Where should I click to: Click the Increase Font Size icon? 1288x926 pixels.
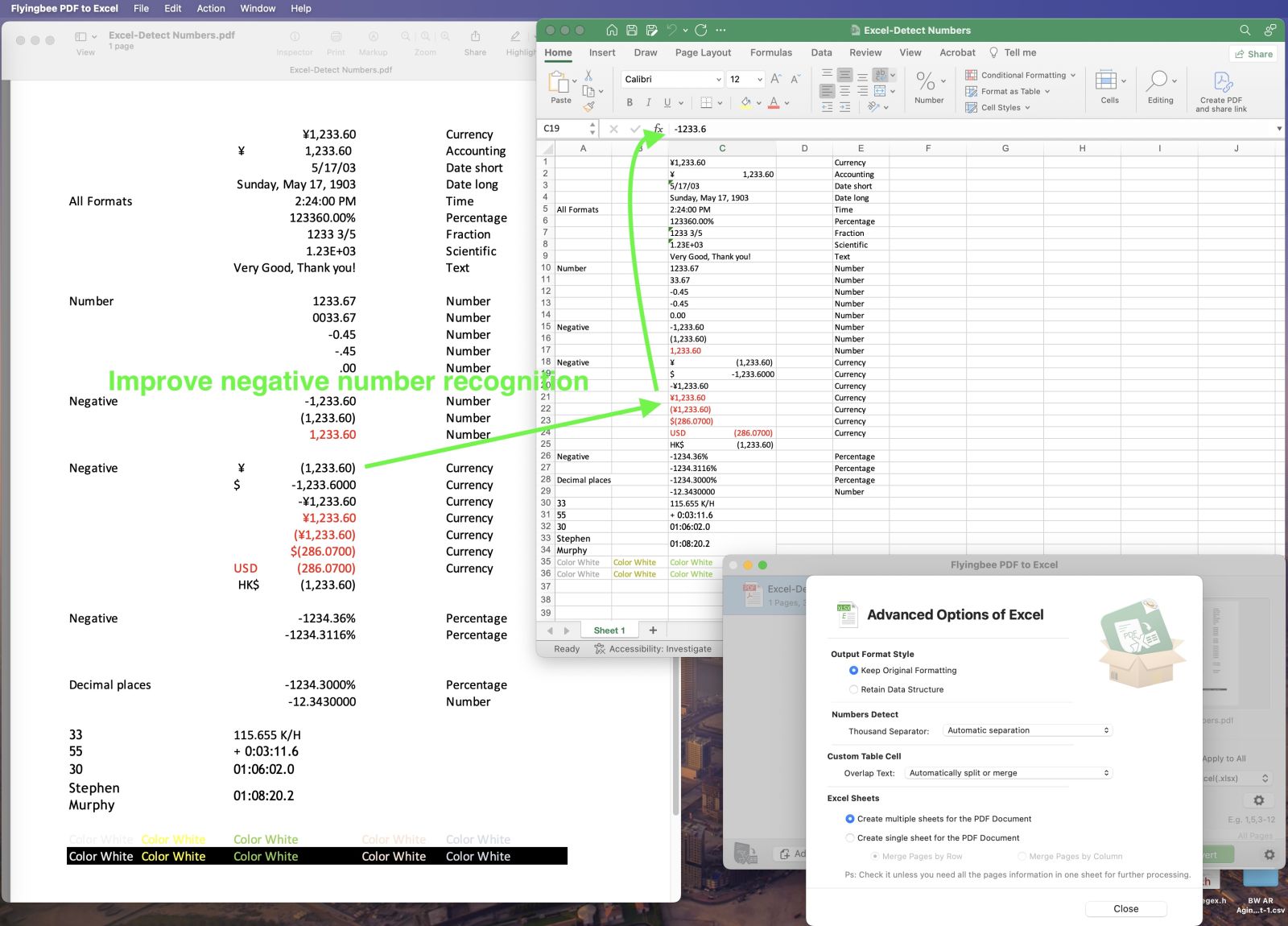(776, 79)
